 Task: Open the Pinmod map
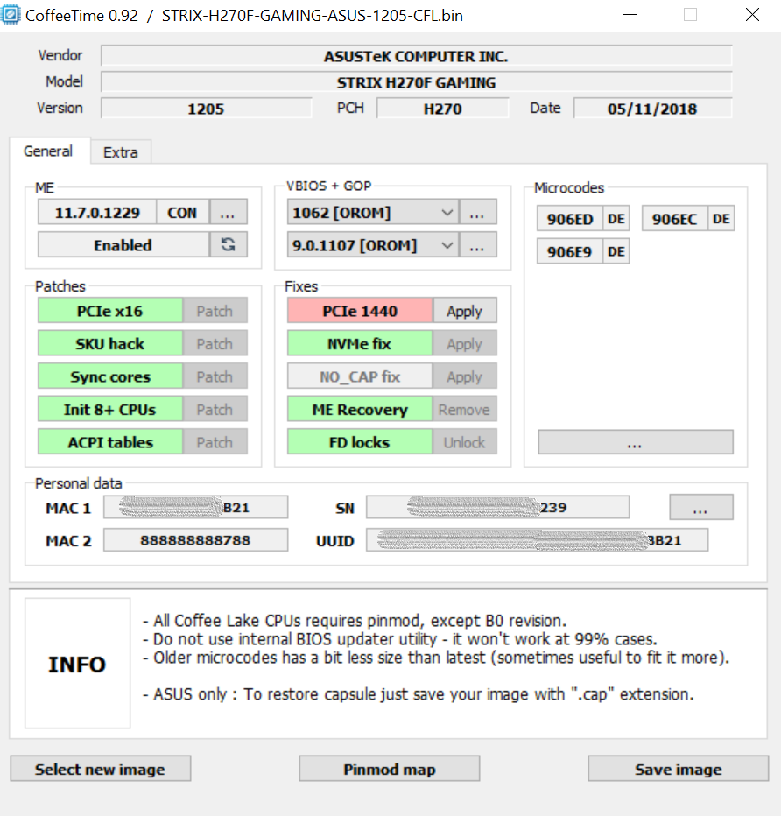tap(390, 769)
